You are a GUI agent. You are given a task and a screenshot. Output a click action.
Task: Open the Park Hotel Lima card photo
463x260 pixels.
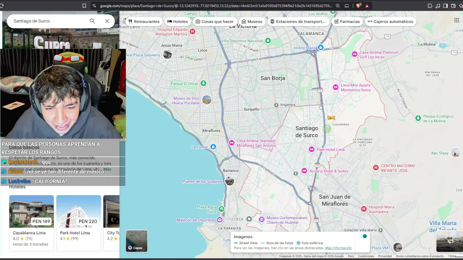(x=78, y=211)
